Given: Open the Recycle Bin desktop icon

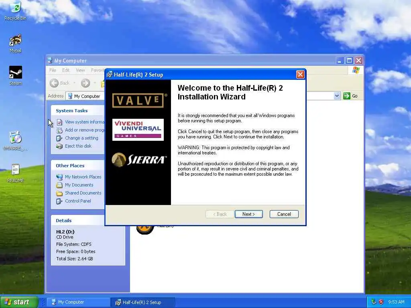Looking at the screenshot, I should (x=16, y=10).
